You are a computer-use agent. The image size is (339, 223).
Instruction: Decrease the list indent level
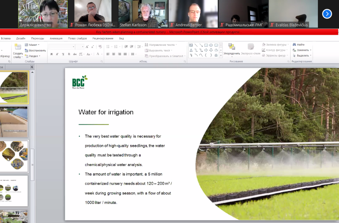pos(126,47)
